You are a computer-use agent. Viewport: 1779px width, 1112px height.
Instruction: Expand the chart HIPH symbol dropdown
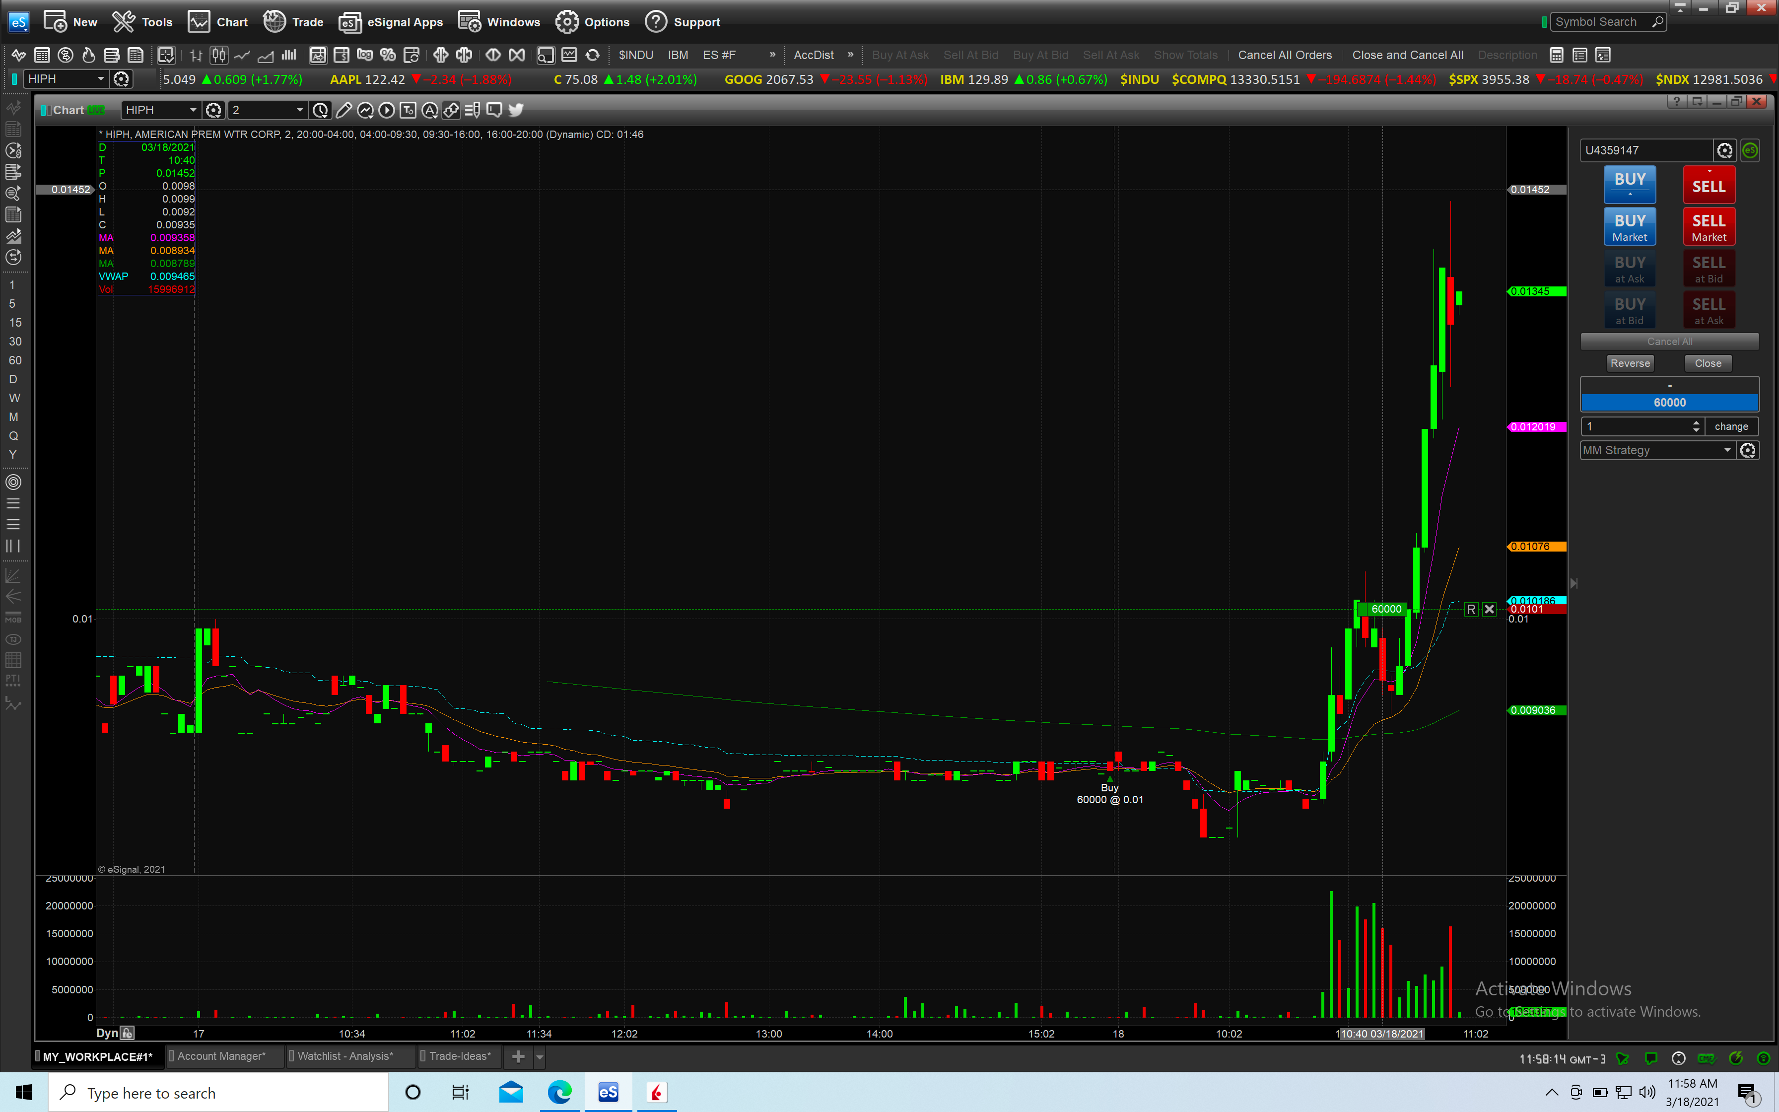(x=194, y=110)
